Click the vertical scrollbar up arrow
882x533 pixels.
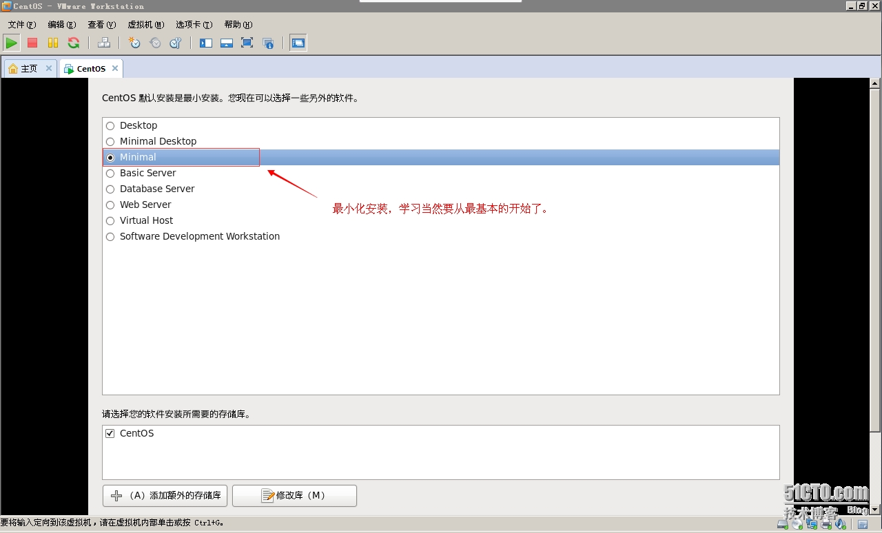click(x=875, y=83)
